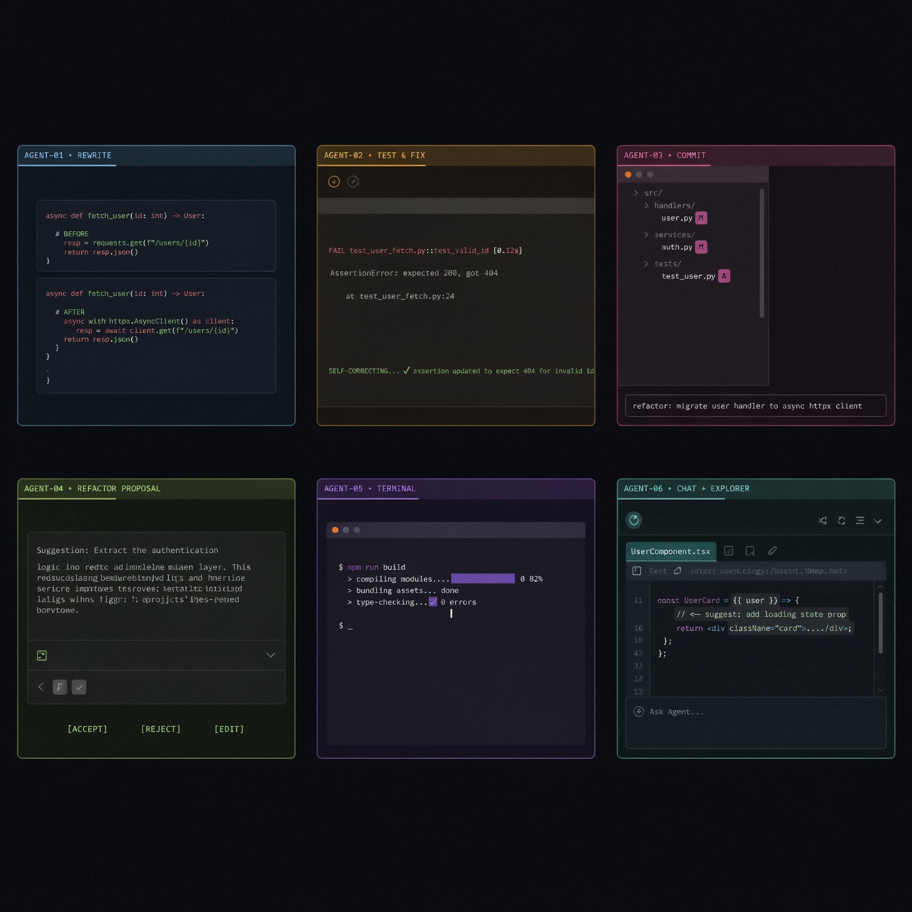912x912 pixels.
Task: Click the Ask Agent... input field
Action: point(755,723)
